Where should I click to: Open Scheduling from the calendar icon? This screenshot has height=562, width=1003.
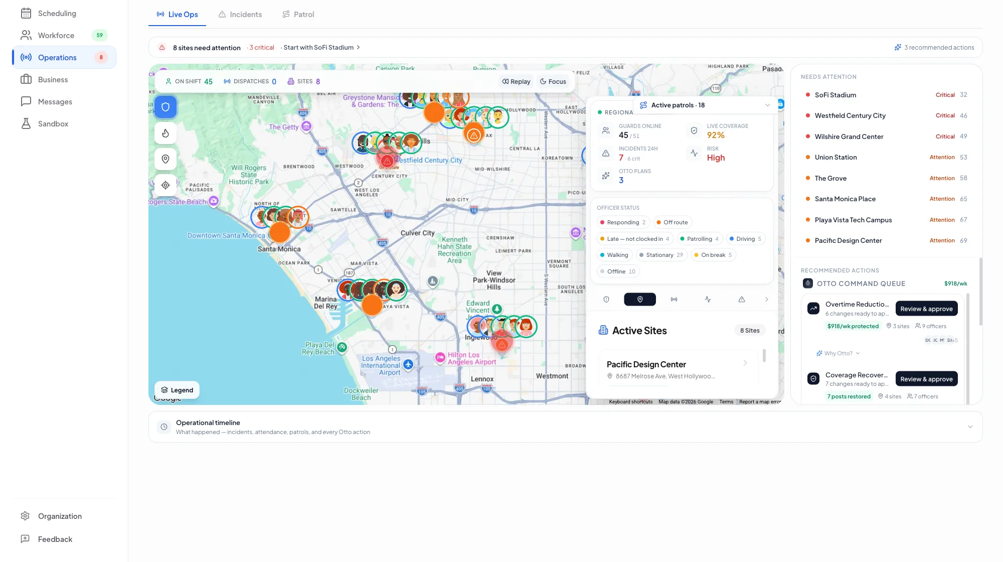pos(26,14)
